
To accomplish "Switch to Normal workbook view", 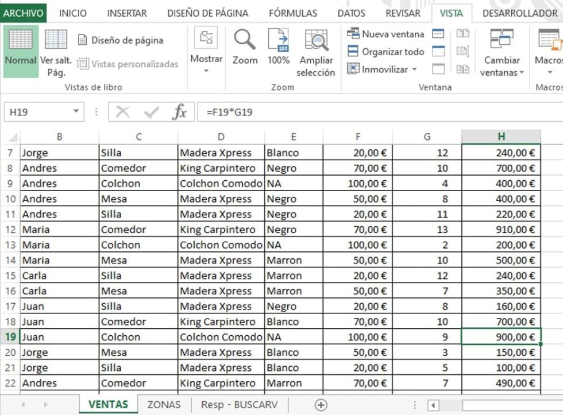I will [21, 51].
